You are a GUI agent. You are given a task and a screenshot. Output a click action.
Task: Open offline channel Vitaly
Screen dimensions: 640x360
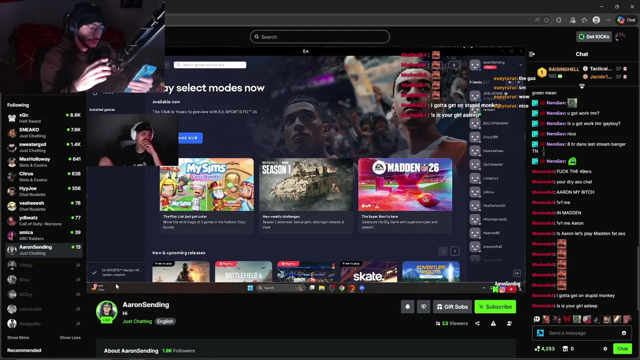44,265
